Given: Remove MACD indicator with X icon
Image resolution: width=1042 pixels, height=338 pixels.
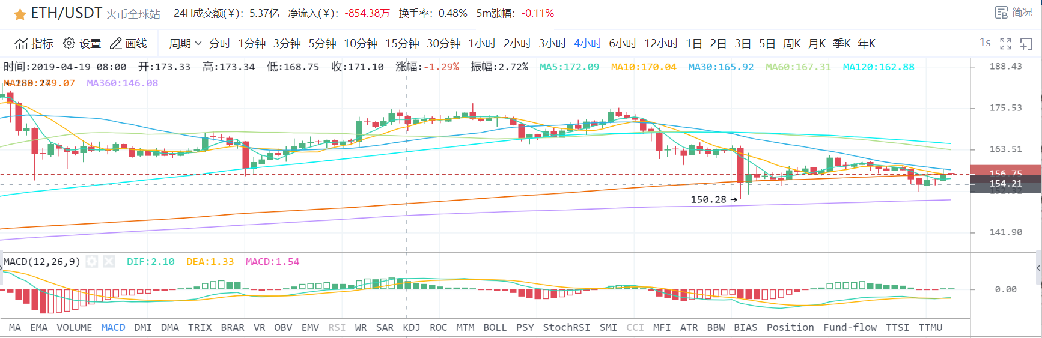Looking at the screenshot, I should (x=109, y=262).
